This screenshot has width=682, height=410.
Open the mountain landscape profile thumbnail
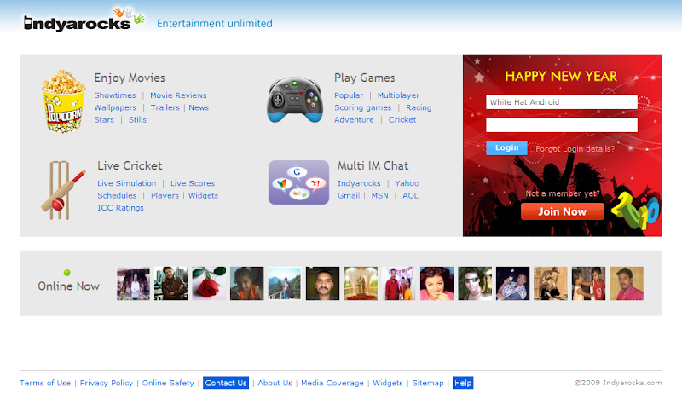(x=285, y=284)
